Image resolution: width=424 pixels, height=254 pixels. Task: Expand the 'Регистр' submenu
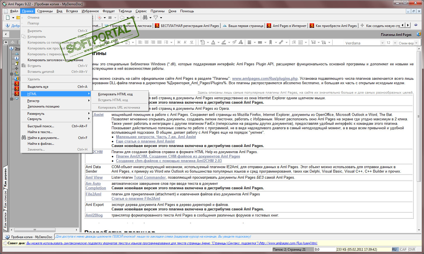point(56,101)
